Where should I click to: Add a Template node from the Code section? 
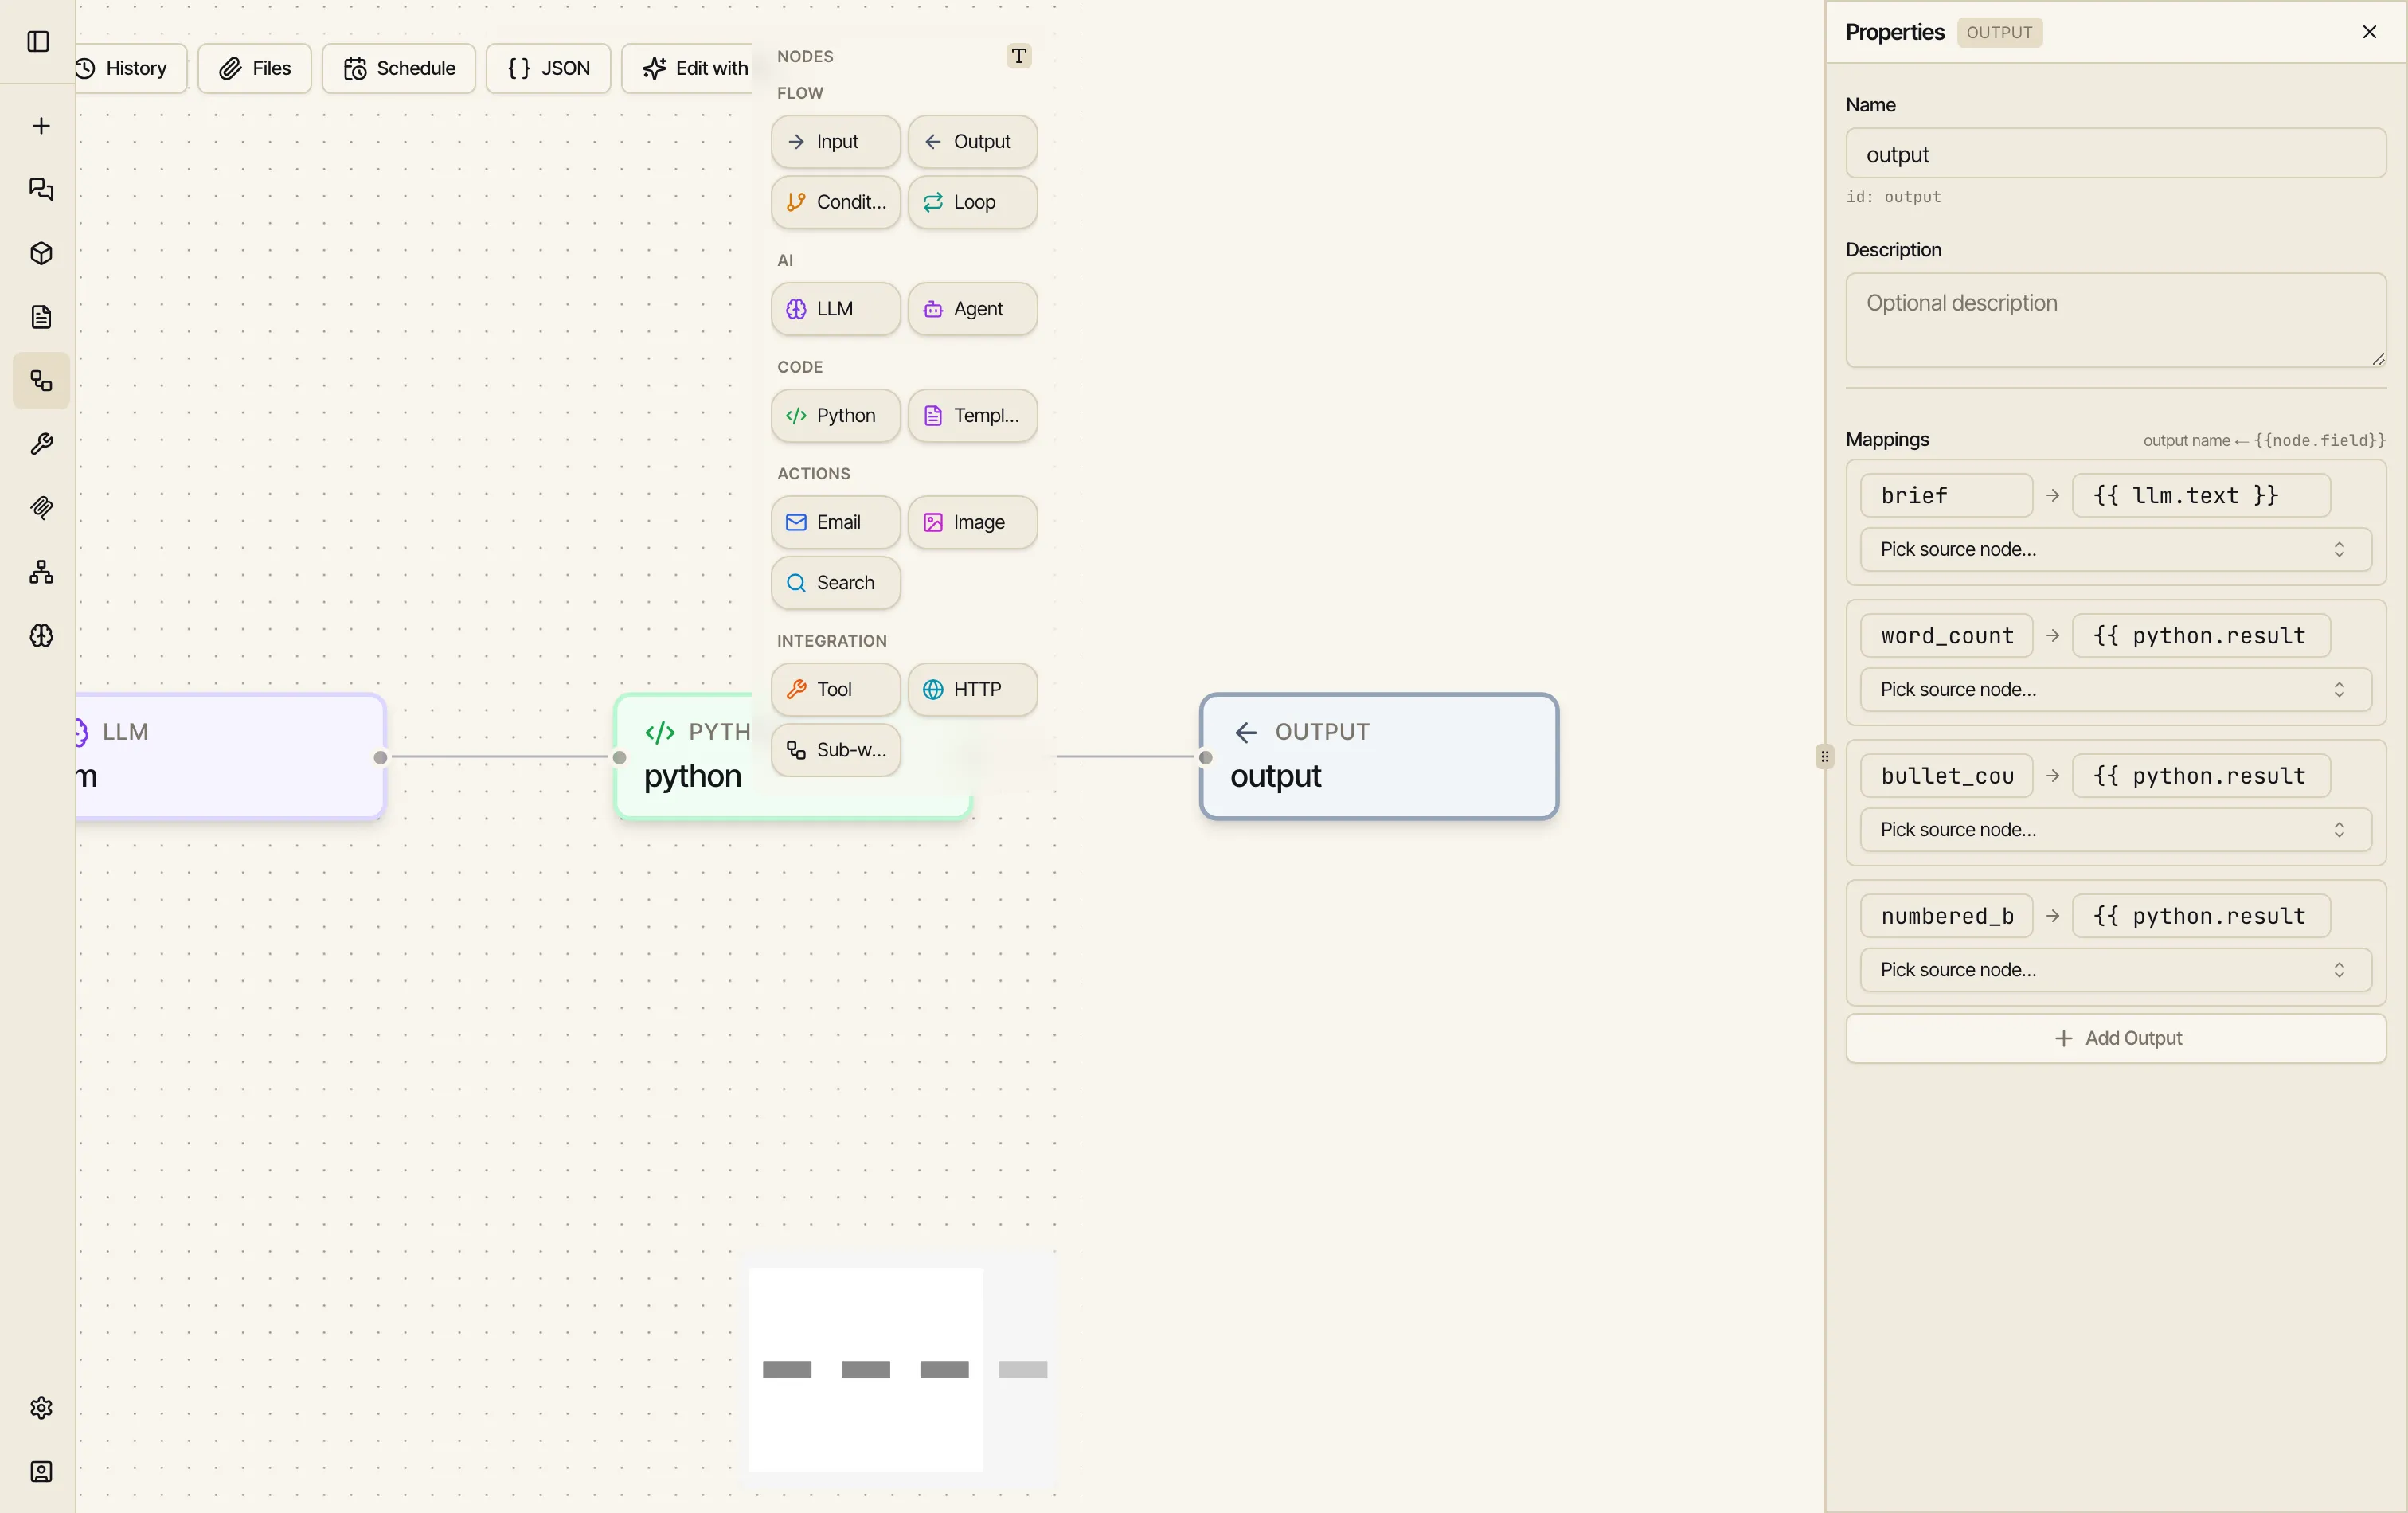click(972, 416)
